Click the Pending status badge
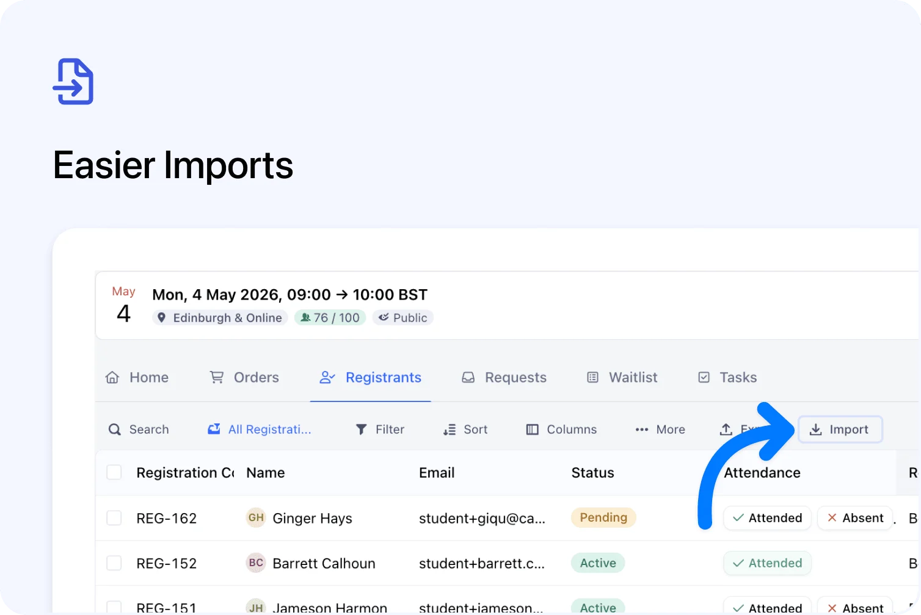The height and width of the screenshot is (615, 921). 603,517
